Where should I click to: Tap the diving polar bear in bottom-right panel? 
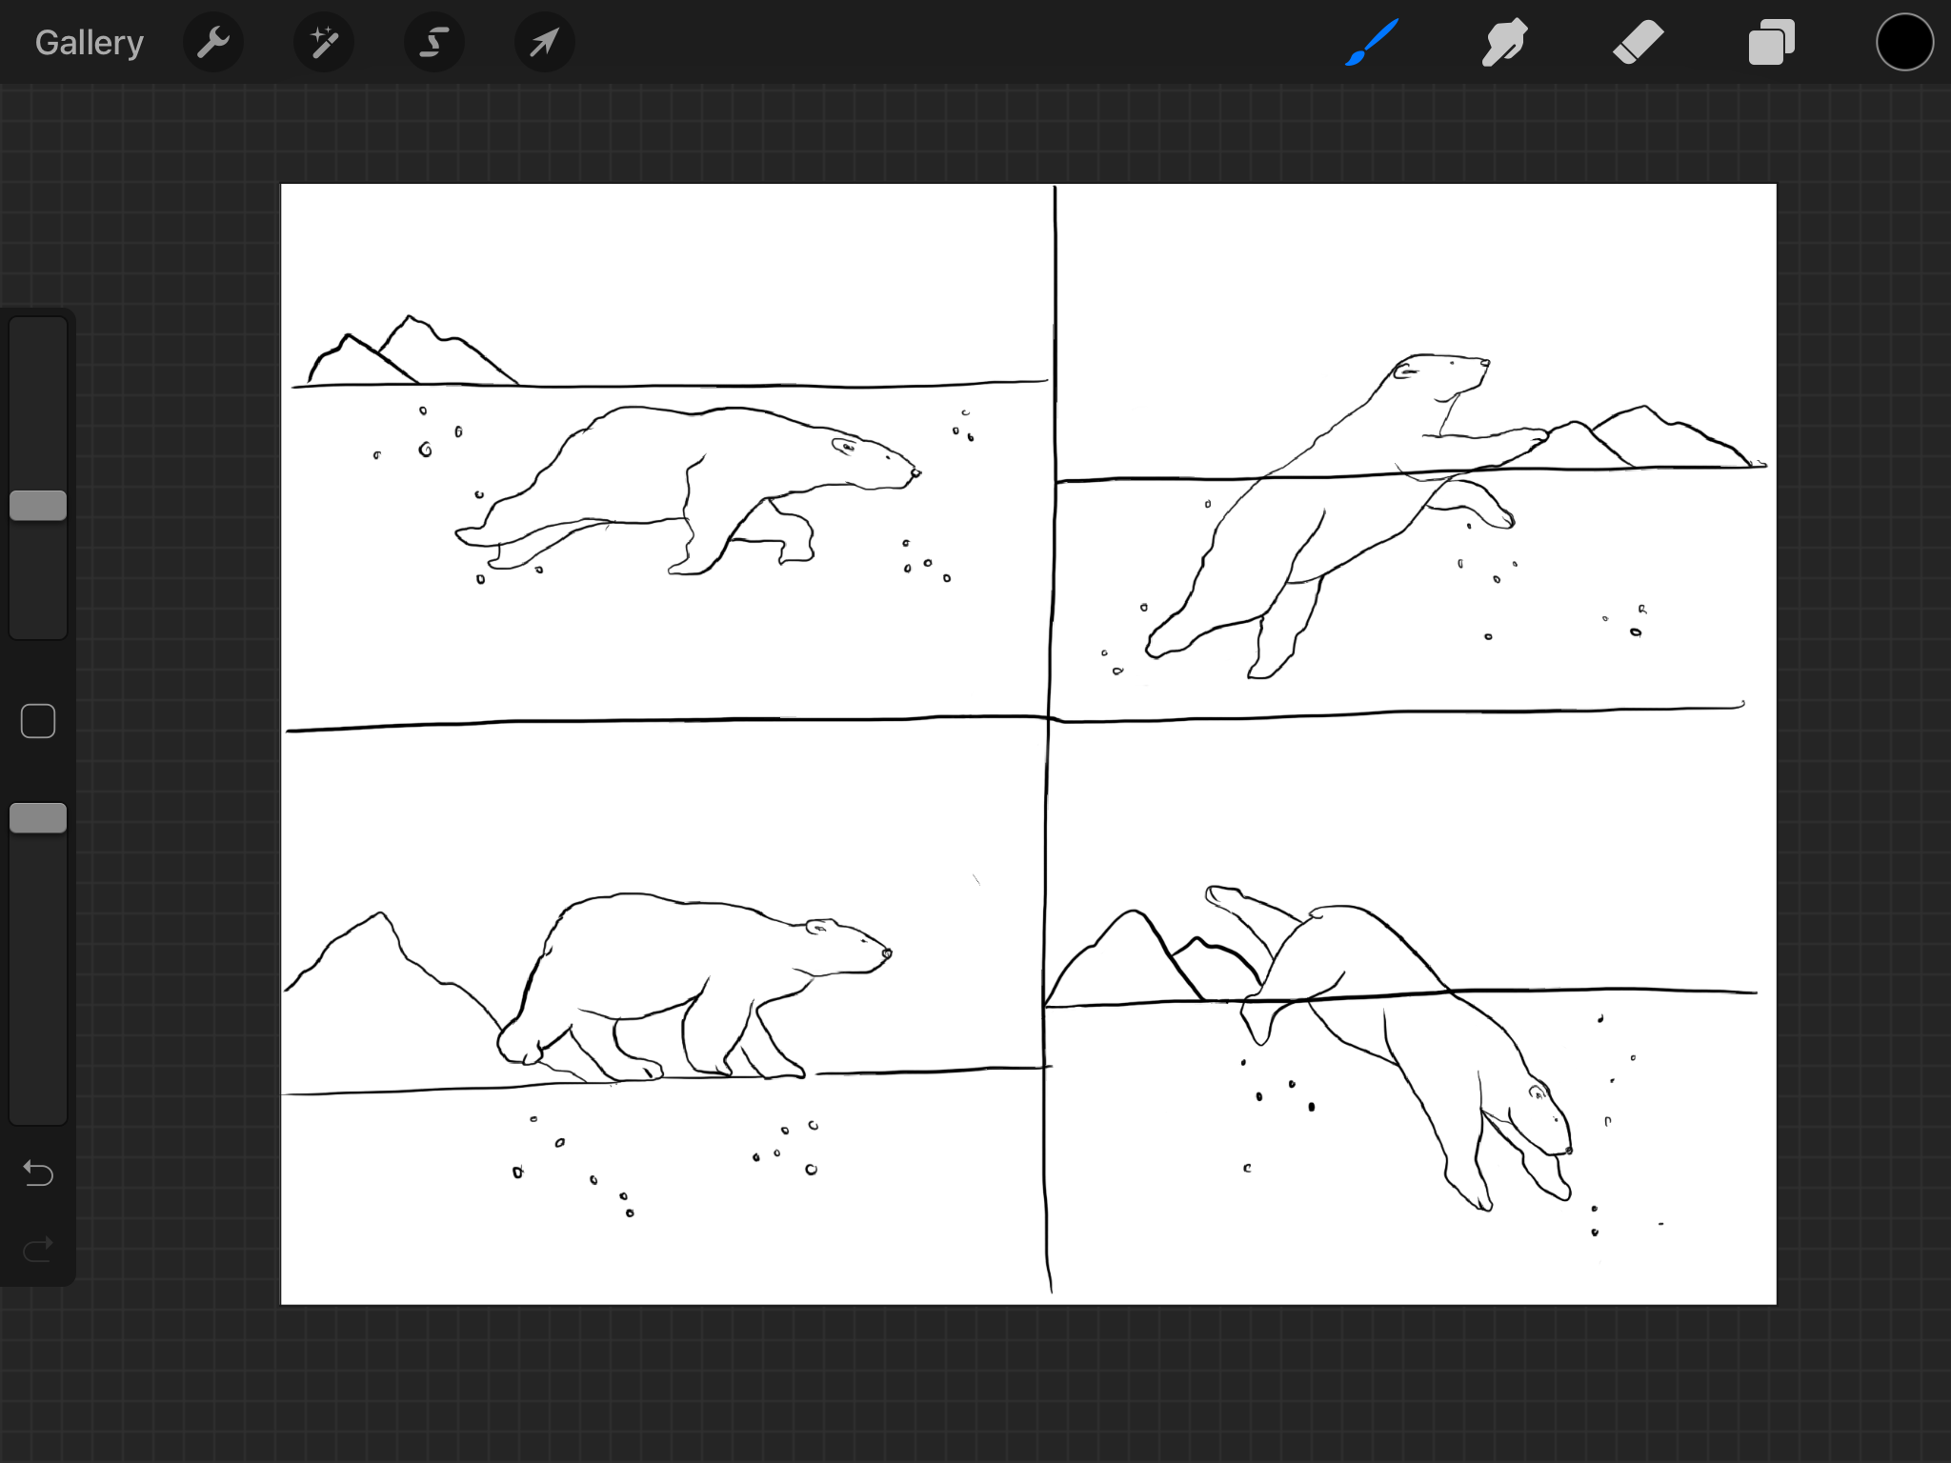pos(1389,1048)
